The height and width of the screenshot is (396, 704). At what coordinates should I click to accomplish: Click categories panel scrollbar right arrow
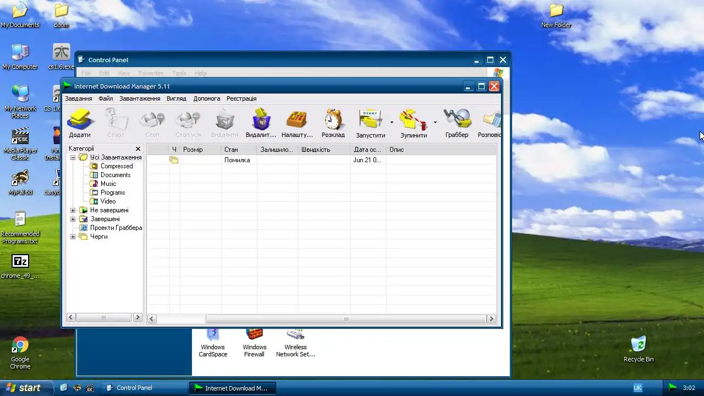pyautogui.click(x=137, y=317)
